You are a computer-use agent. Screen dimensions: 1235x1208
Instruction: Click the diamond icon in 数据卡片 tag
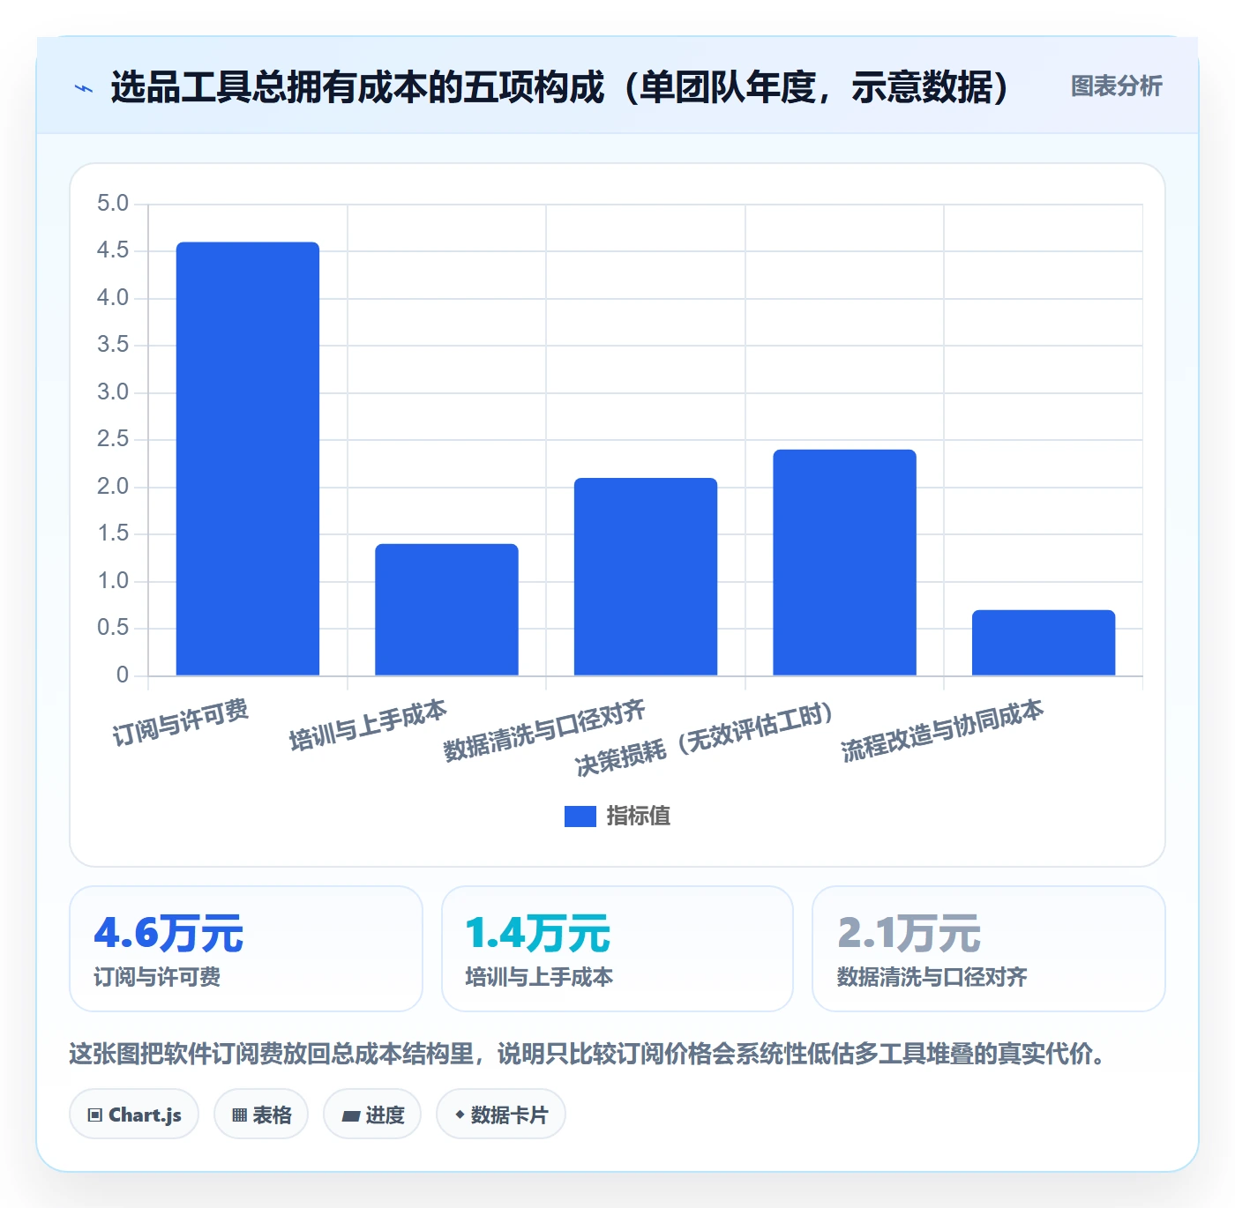[460, 1115]
